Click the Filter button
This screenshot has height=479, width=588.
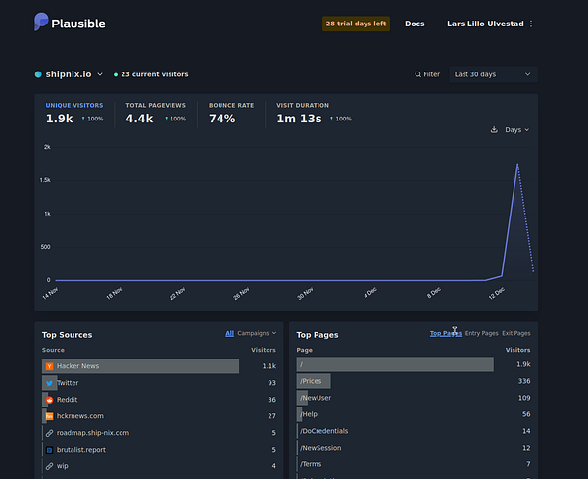(x=427, y=74)
